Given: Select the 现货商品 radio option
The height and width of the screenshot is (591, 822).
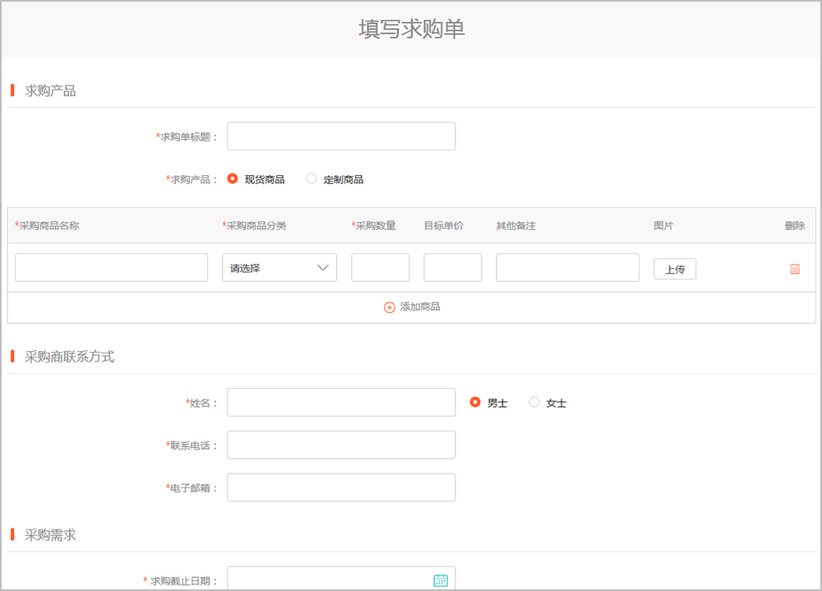Looking at the screenshot, I should pyautogui.click(x=233, y=179).
